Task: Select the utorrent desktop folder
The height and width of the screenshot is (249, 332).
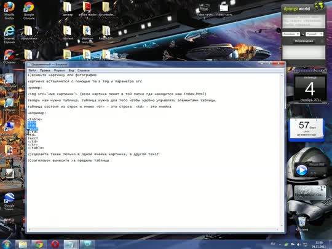Action: pyautogui.click(x=68, y=33)
